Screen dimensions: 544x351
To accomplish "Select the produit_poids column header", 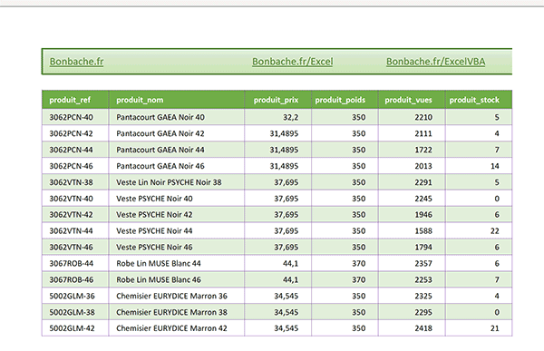I will (x=345, y=100).
